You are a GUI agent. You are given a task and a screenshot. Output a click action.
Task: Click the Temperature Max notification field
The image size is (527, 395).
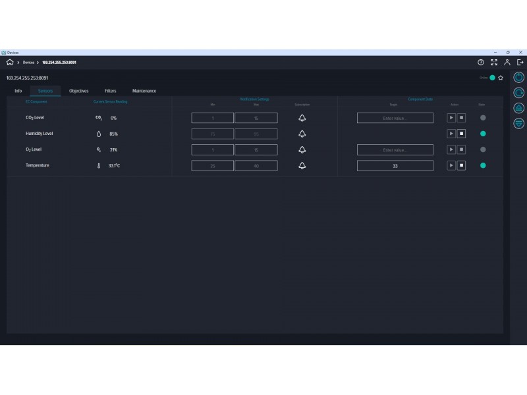click(256, 166)
